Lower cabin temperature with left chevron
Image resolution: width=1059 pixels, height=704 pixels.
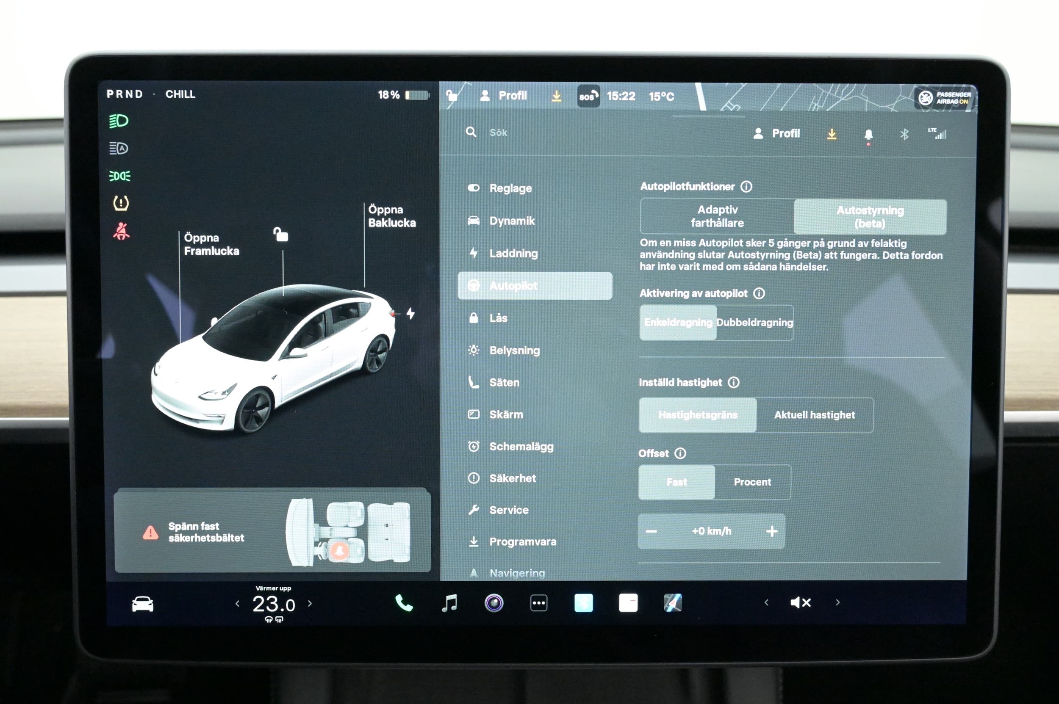[x=237, y=604]
